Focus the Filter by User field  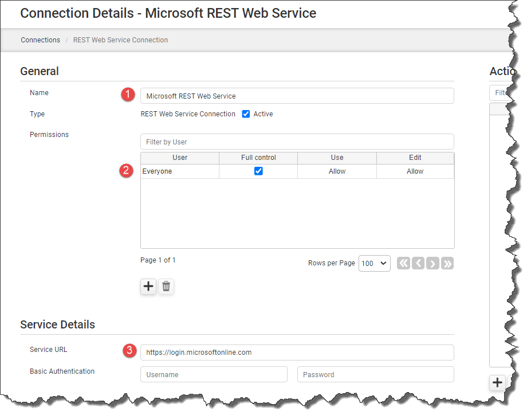click(x=297, y=142)
